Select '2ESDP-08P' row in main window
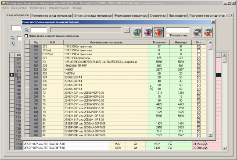 [x=66, y=148]
